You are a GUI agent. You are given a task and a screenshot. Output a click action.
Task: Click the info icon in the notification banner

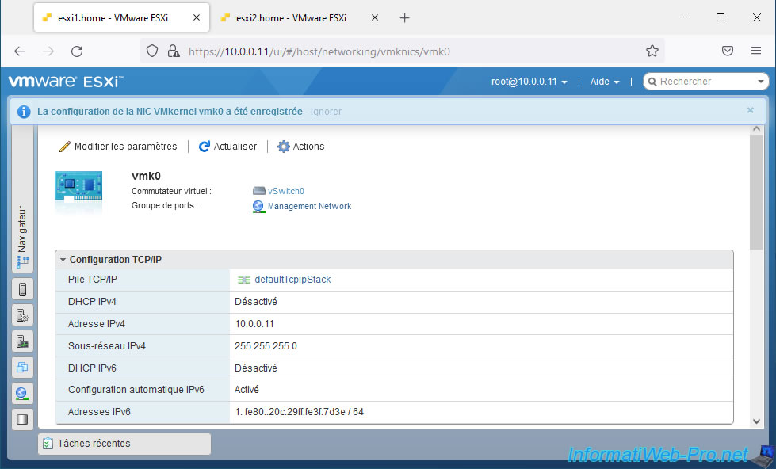(x=24, y=112)
